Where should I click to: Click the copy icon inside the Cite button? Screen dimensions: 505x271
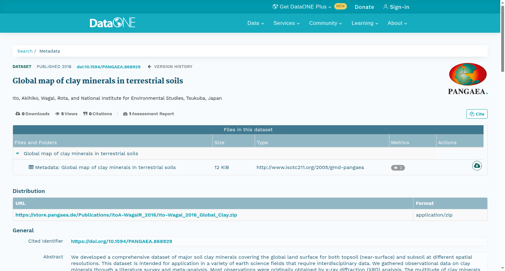click(472, 114)
